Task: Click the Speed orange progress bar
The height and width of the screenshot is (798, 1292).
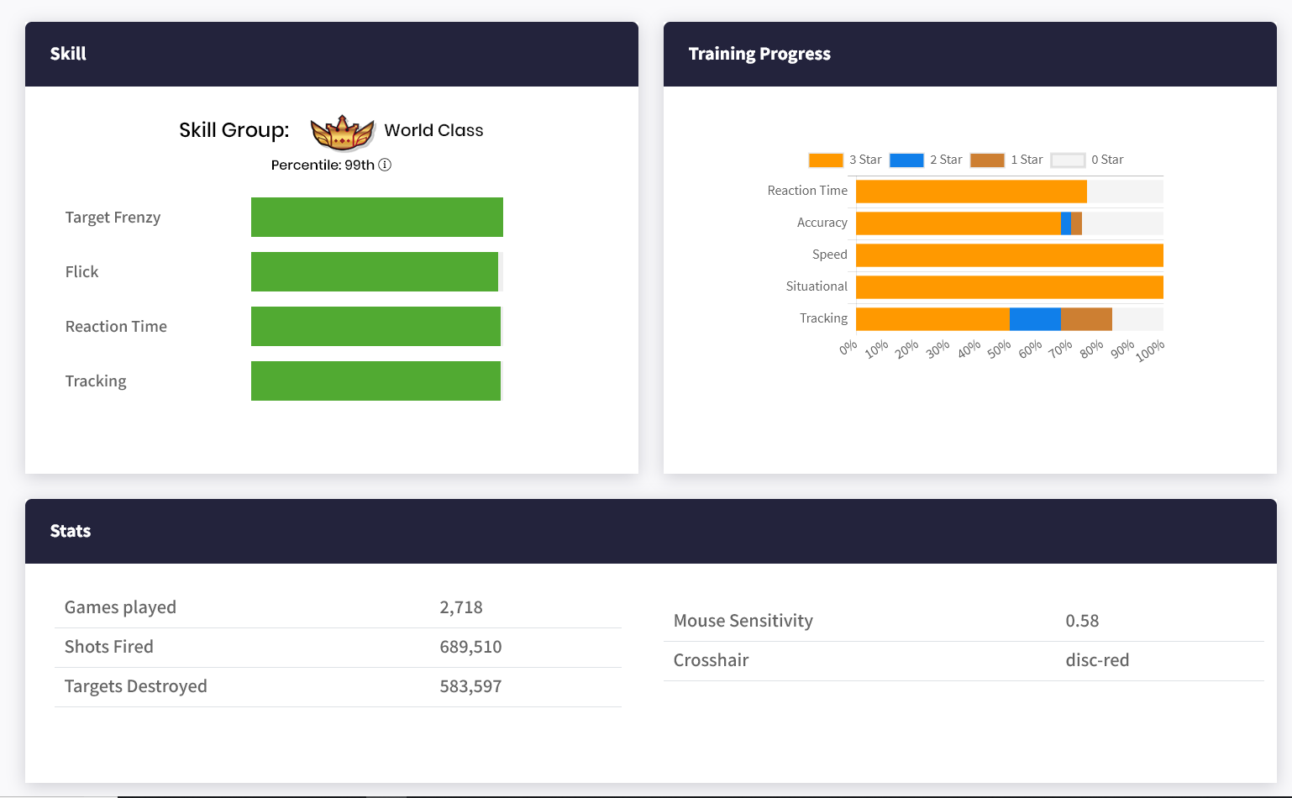Action: click(1009, 255)
